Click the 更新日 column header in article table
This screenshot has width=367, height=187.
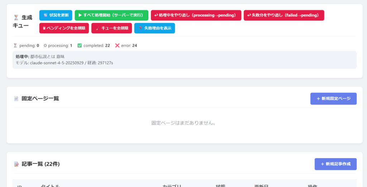262,185
